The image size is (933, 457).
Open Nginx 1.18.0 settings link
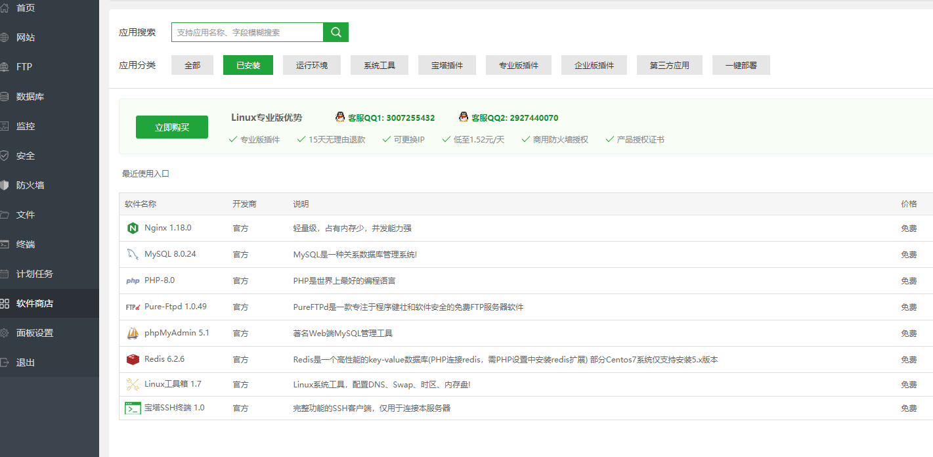168,228
